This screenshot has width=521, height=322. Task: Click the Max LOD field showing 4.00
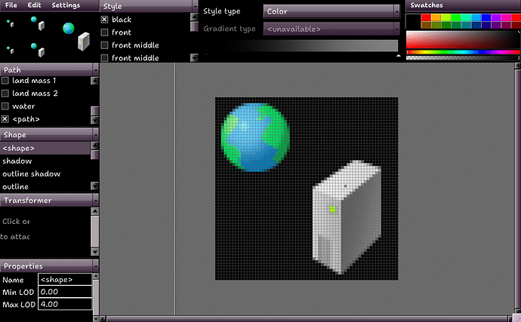pos(65,304)
